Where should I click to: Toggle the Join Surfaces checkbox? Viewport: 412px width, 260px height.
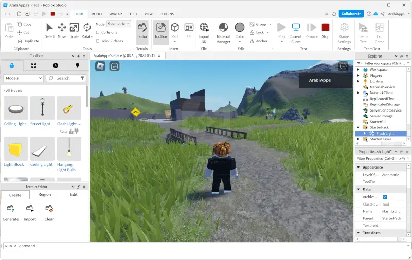[x=98, y=41]
